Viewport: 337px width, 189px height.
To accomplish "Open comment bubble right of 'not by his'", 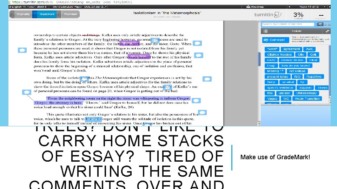I will (x=207, y=79).
